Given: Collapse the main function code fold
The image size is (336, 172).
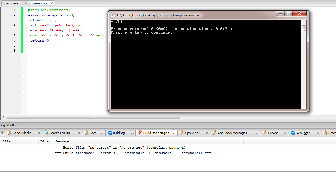Looking at the screenshot, I should [25, 20].
